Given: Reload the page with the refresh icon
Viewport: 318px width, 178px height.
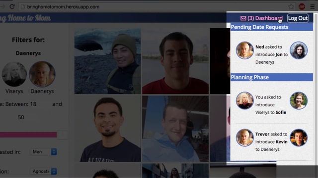Looking at the screenshot, I should click(x=12, y=6).
